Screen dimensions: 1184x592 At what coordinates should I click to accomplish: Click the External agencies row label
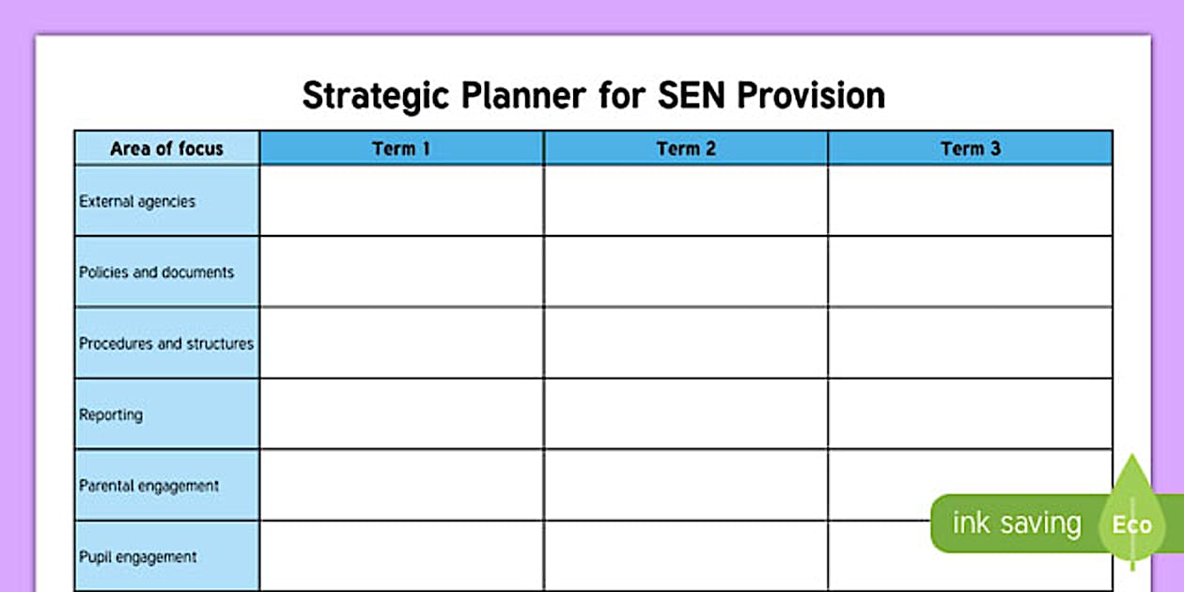pyautogui.click(x=137, y=201)
